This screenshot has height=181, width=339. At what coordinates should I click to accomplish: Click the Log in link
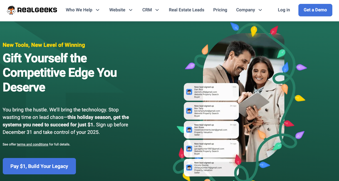coord(284,10)
